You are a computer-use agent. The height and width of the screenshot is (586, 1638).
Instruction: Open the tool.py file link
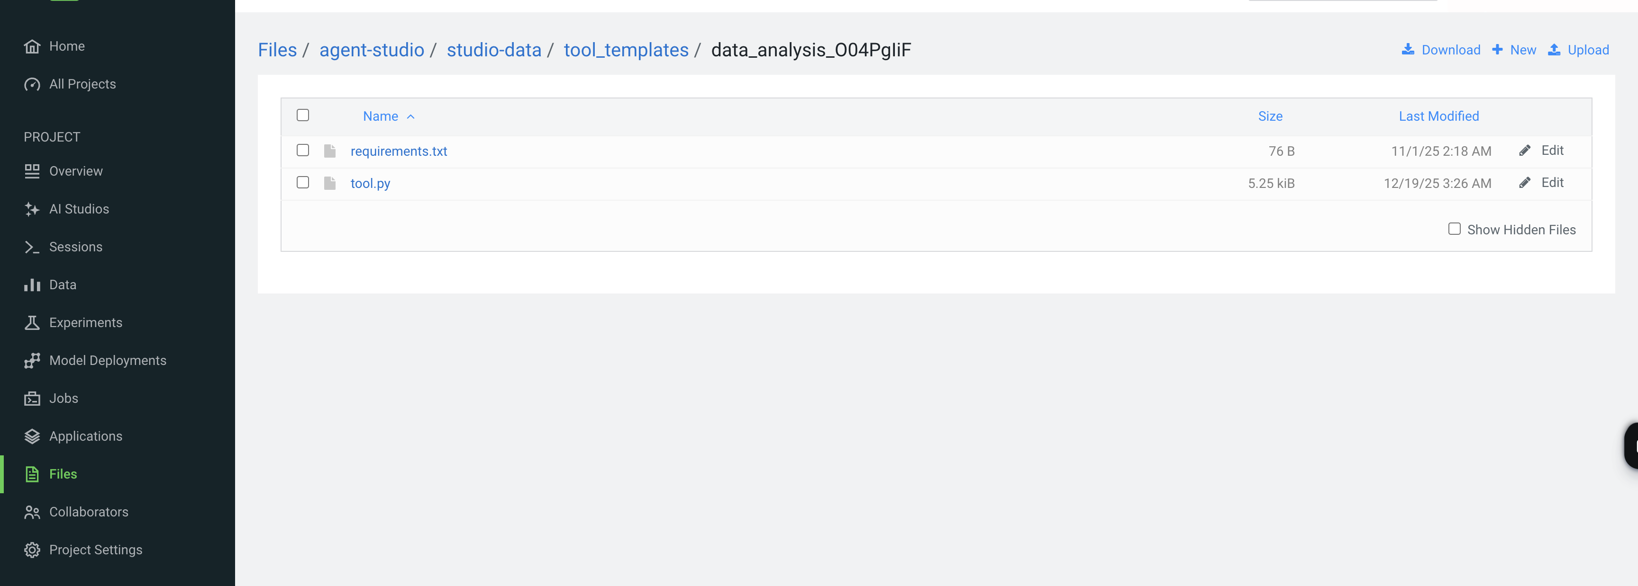click(370, 184)
